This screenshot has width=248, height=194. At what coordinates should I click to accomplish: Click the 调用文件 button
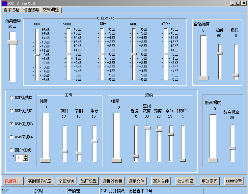136,181
